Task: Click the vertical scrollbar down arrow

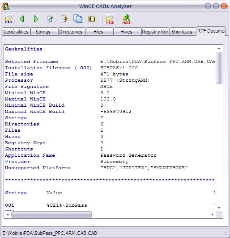Action: (x=219, y=208)
